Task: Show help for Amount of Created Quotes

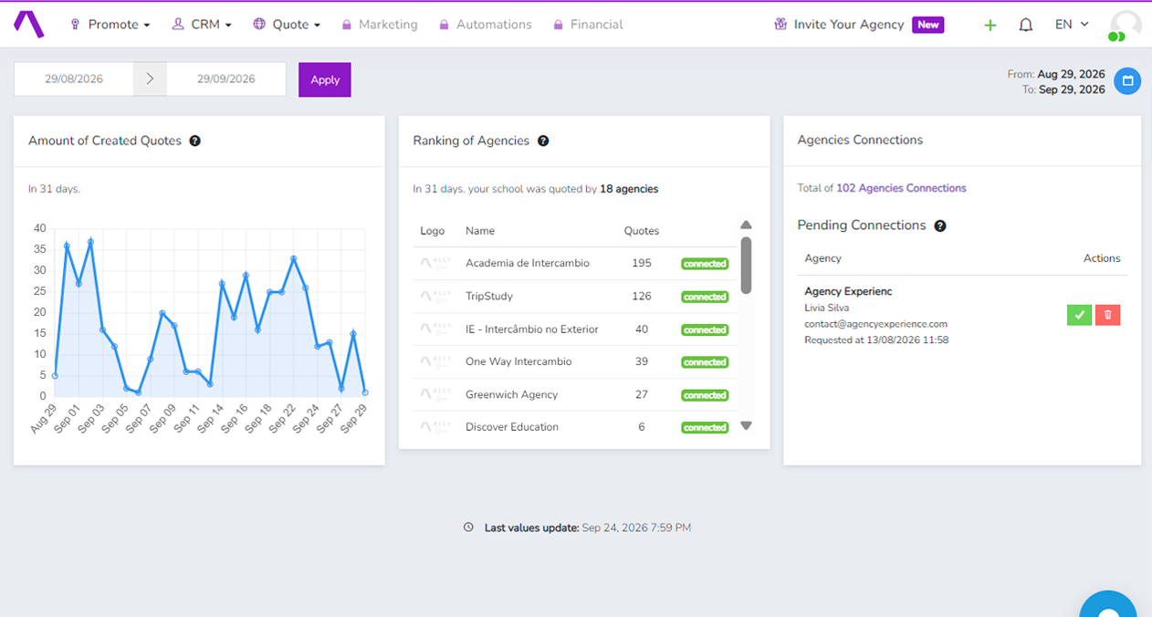Action: click(x=194, y=141)
